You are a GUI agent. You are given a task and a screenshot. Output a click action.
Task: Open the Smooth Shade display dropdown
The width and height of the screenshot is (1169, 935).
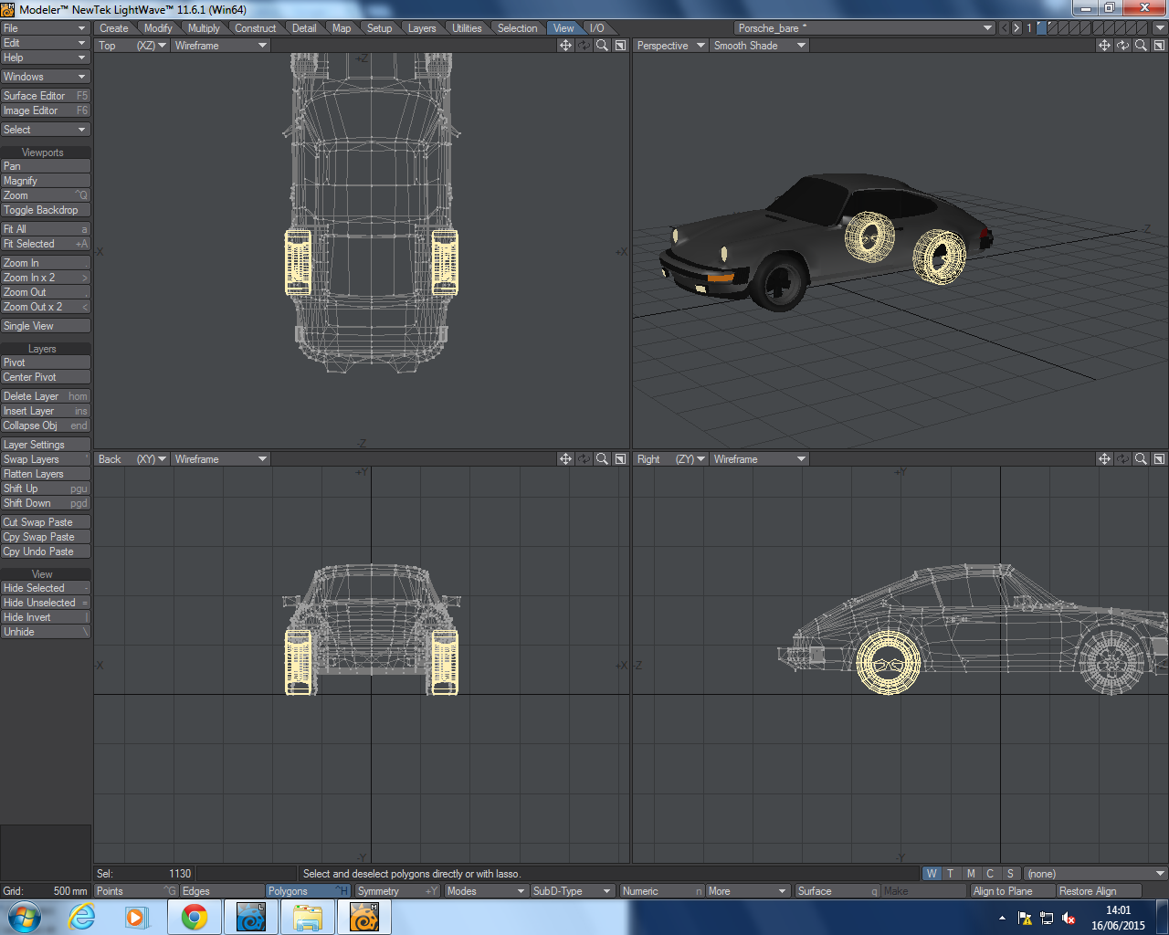coord(758,45)
